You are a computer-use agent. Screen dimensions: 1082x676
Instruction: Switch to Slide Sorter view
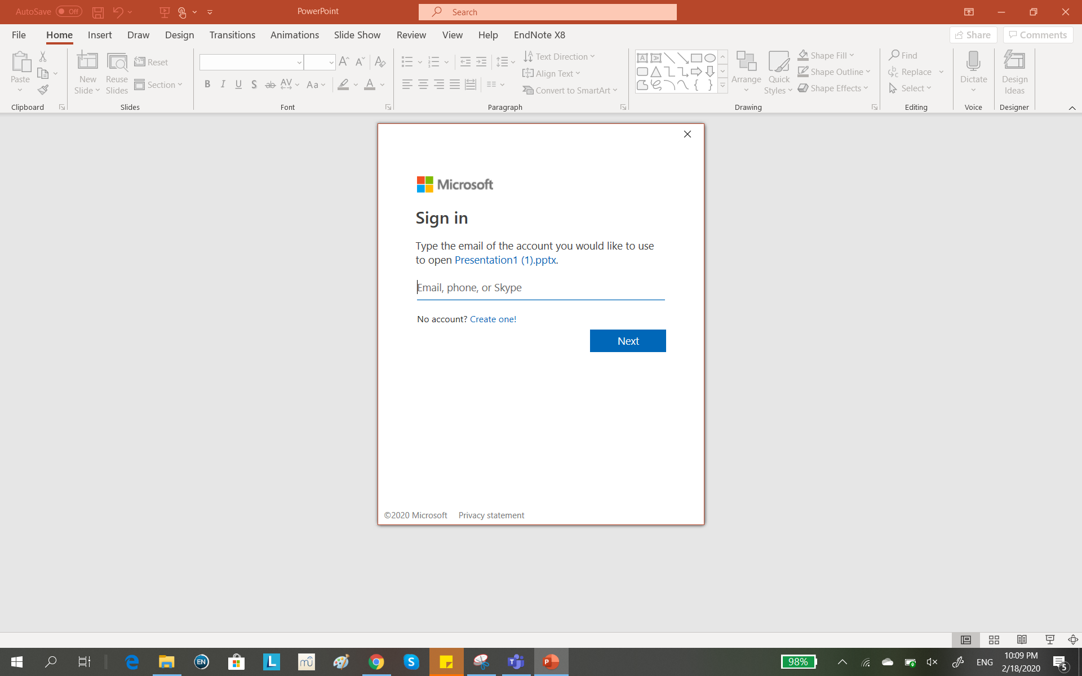(994, 640)
